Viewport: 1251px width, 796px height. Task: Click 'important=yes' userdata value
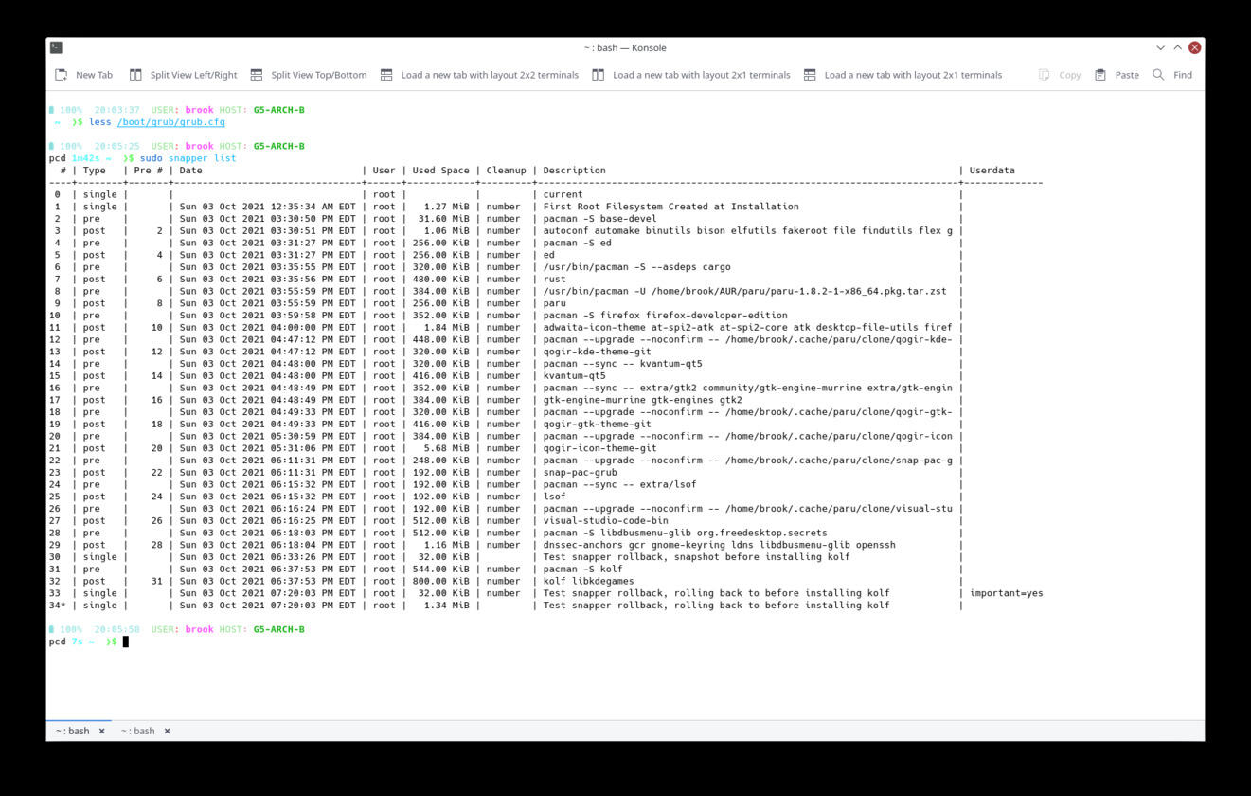(1006, 593)
